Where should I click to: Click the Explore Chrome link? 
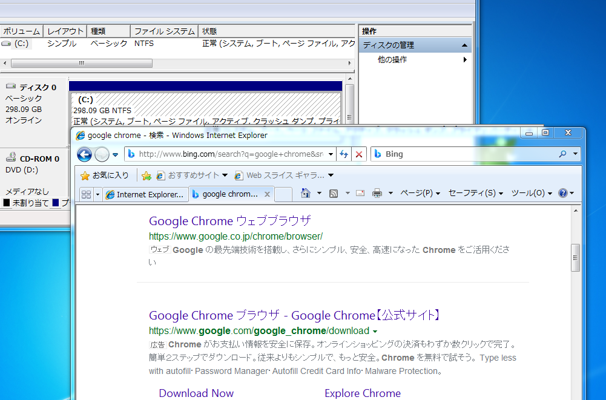[x=363, y=393]
